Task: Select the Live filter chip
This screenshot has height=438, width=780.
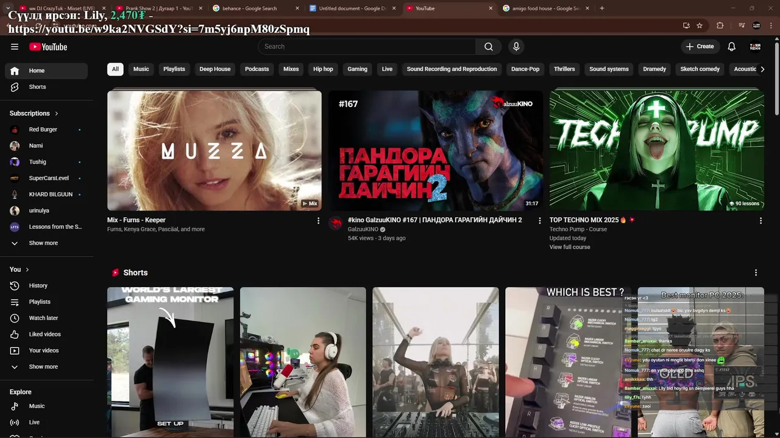Action: click(x=387, y=69)
